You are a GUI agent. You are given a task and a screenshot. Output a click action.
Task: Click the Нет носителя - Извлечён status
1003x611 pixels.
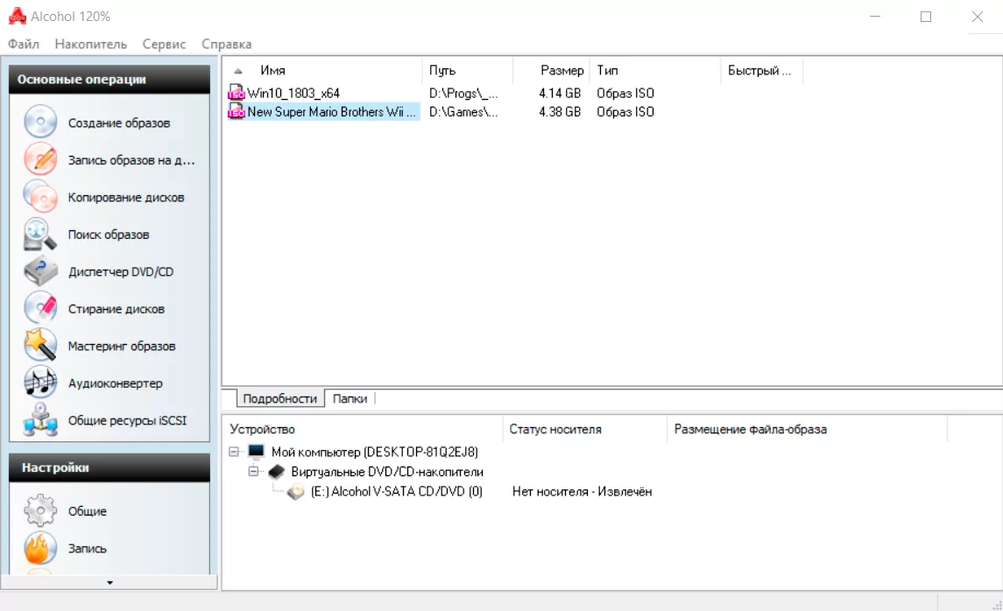[x=583, y=491]
